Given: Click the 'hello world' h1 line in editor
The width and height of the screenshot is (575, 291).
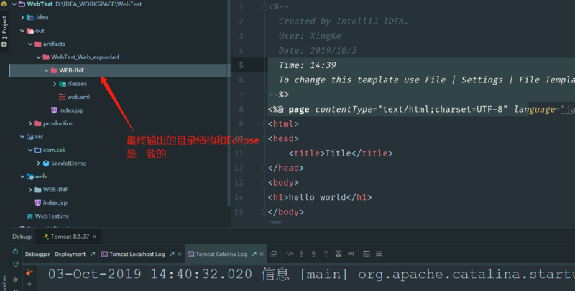Looking at the screenshot, I should (x=320, y=197).
